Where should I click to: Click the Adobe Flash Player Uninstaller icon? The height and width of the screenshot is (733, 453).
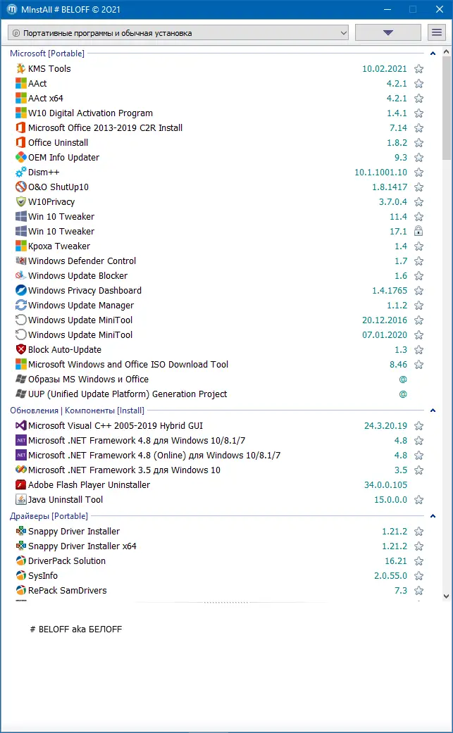[21, 484]
